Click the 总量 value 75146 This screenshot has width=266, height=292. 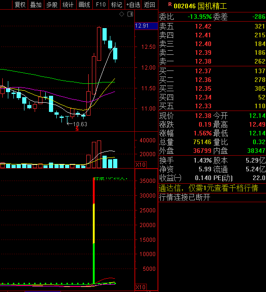click(x=202, y=142)
